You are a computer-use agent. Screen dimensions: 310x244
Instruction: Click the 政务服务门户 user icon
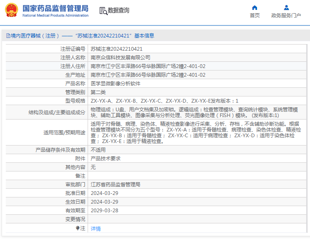286,8
